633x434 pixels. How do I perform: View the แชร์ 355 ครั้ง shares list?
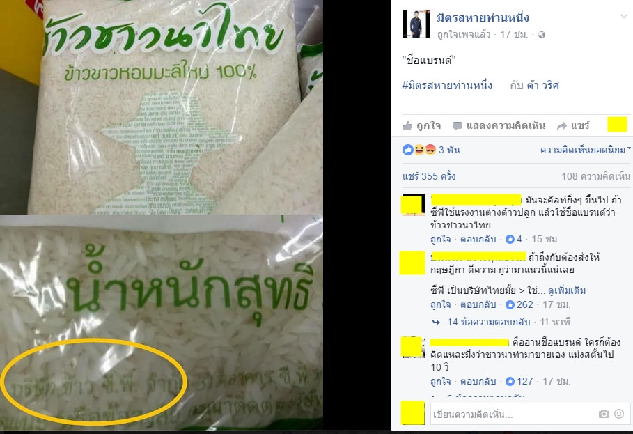pyautogui.click(x=429, y=176)
